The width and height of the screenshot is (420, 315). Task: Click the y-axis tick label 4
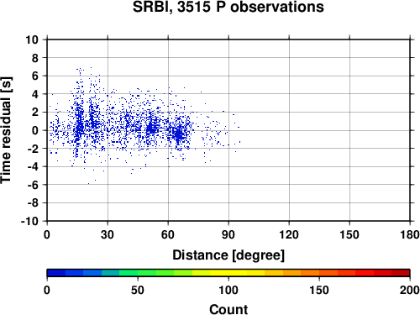coord(35,94)
